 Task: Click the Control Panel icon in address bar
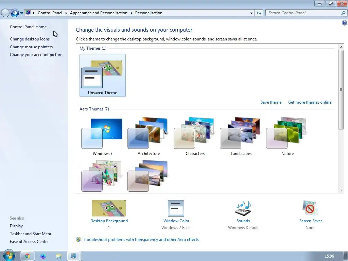[28, 13]
